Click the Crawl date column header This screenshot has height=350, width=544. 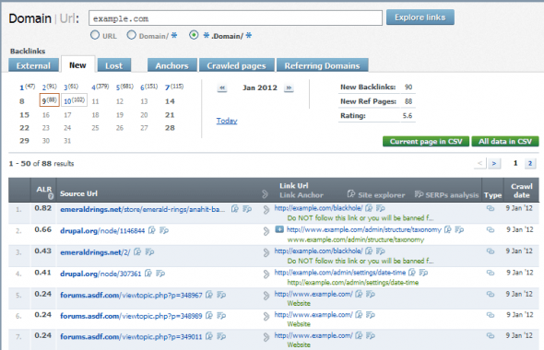pos(522,191)
